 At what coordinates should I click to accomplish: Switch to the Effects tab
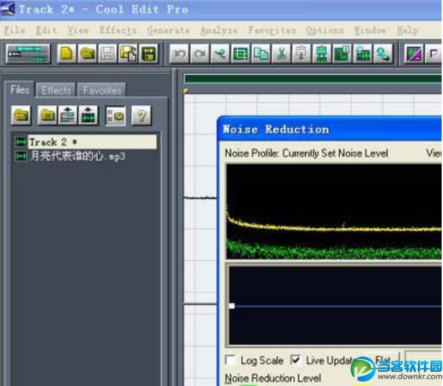point(56,90)
